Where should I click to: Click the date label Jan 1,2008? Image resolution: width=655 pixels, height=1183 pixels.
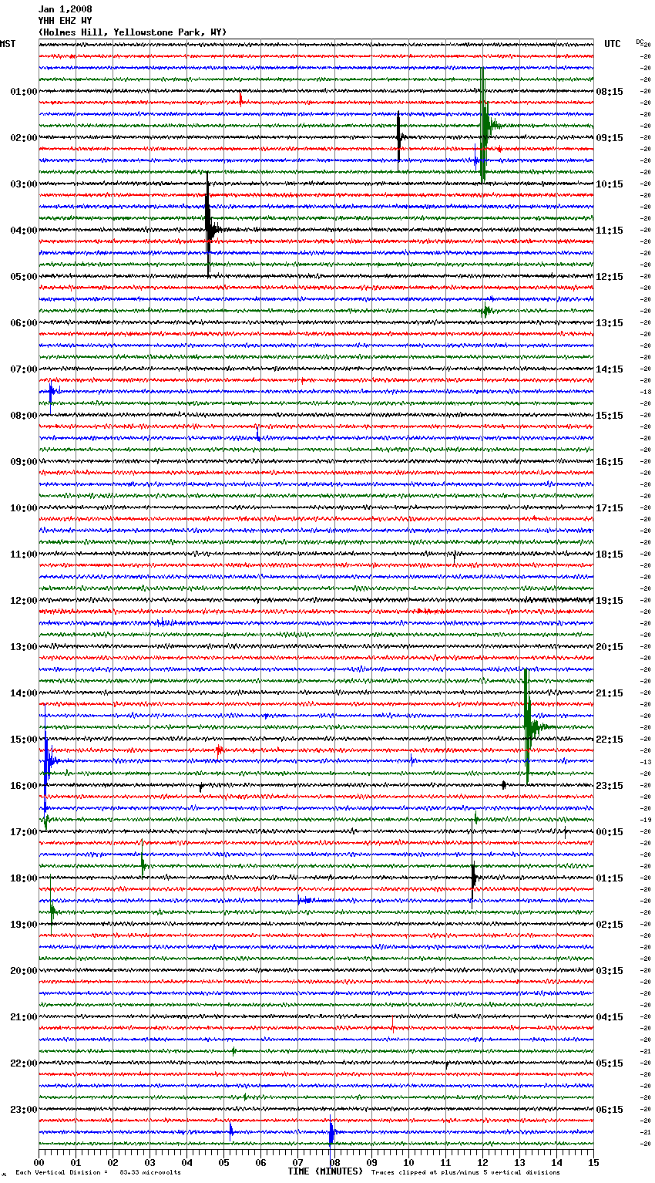(x=65, y=9)
